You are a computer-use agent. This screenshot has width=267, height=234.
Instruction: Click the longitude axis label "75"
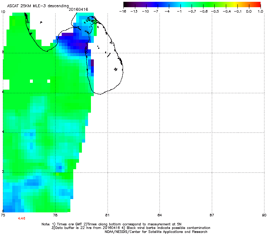3,215
